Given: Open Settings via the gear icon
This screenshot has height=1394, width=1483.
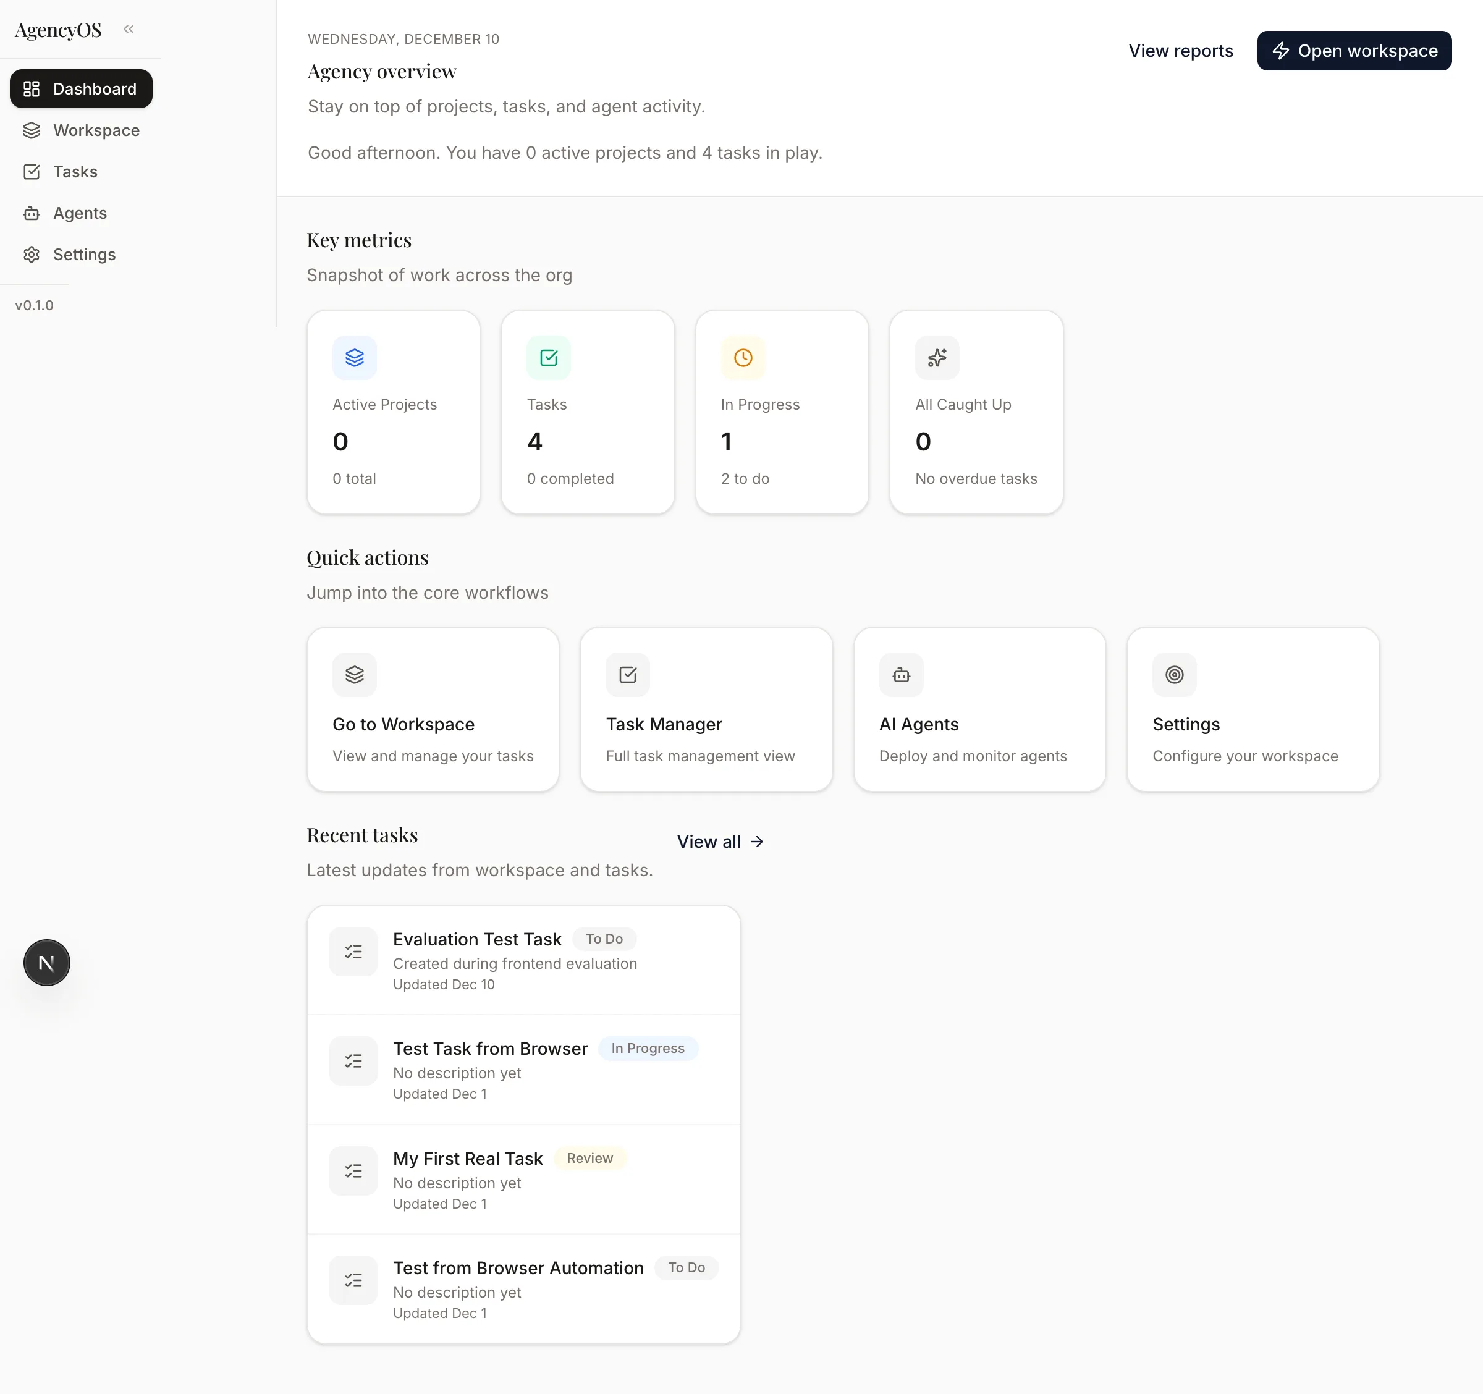Looking at the screenshot, I should [30, 255].
